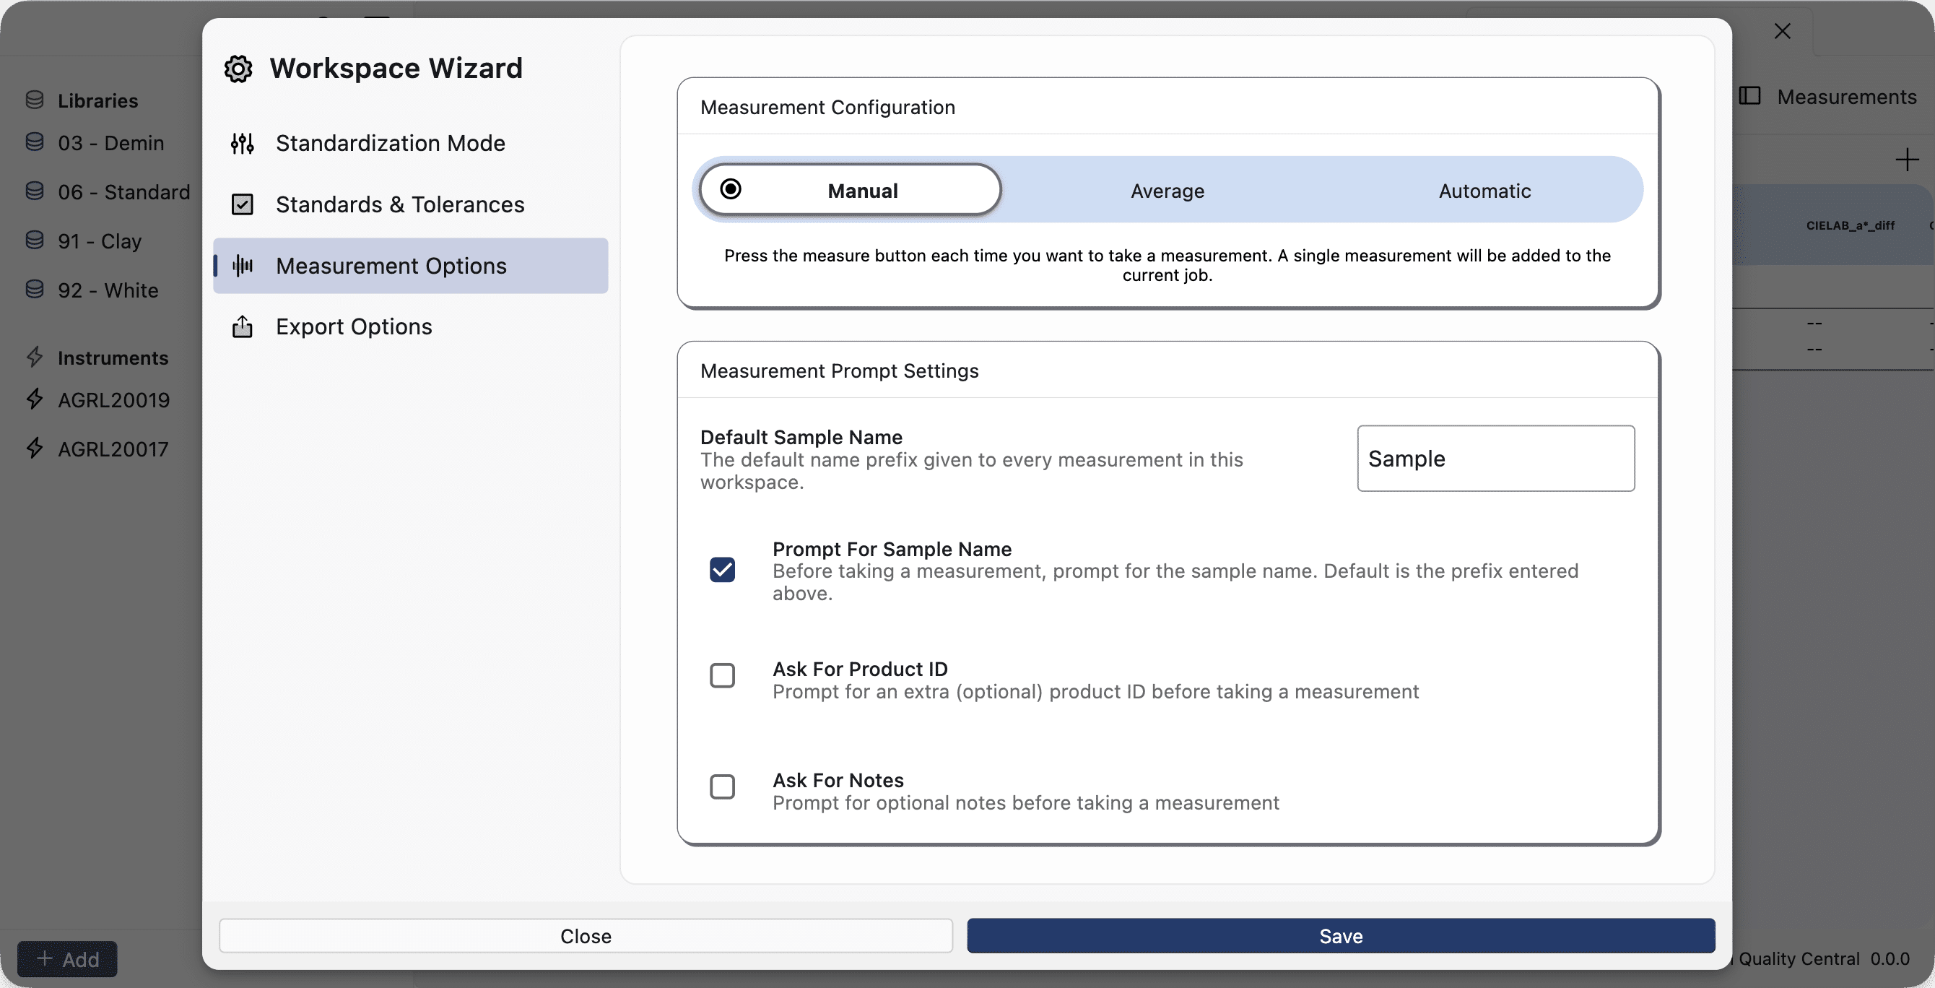
Task: Select the Automatic measurement mode
Action: pos(1484,191)
